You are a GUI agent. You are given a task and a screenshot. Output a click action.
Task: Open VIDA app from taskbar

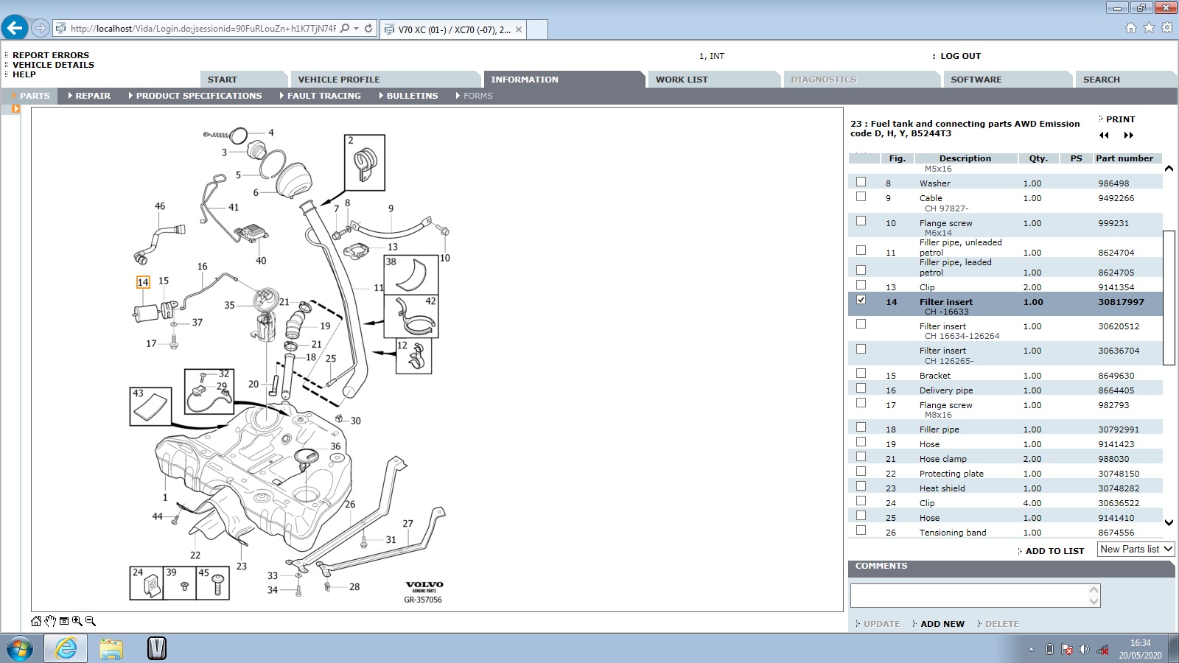click(156, 648)
